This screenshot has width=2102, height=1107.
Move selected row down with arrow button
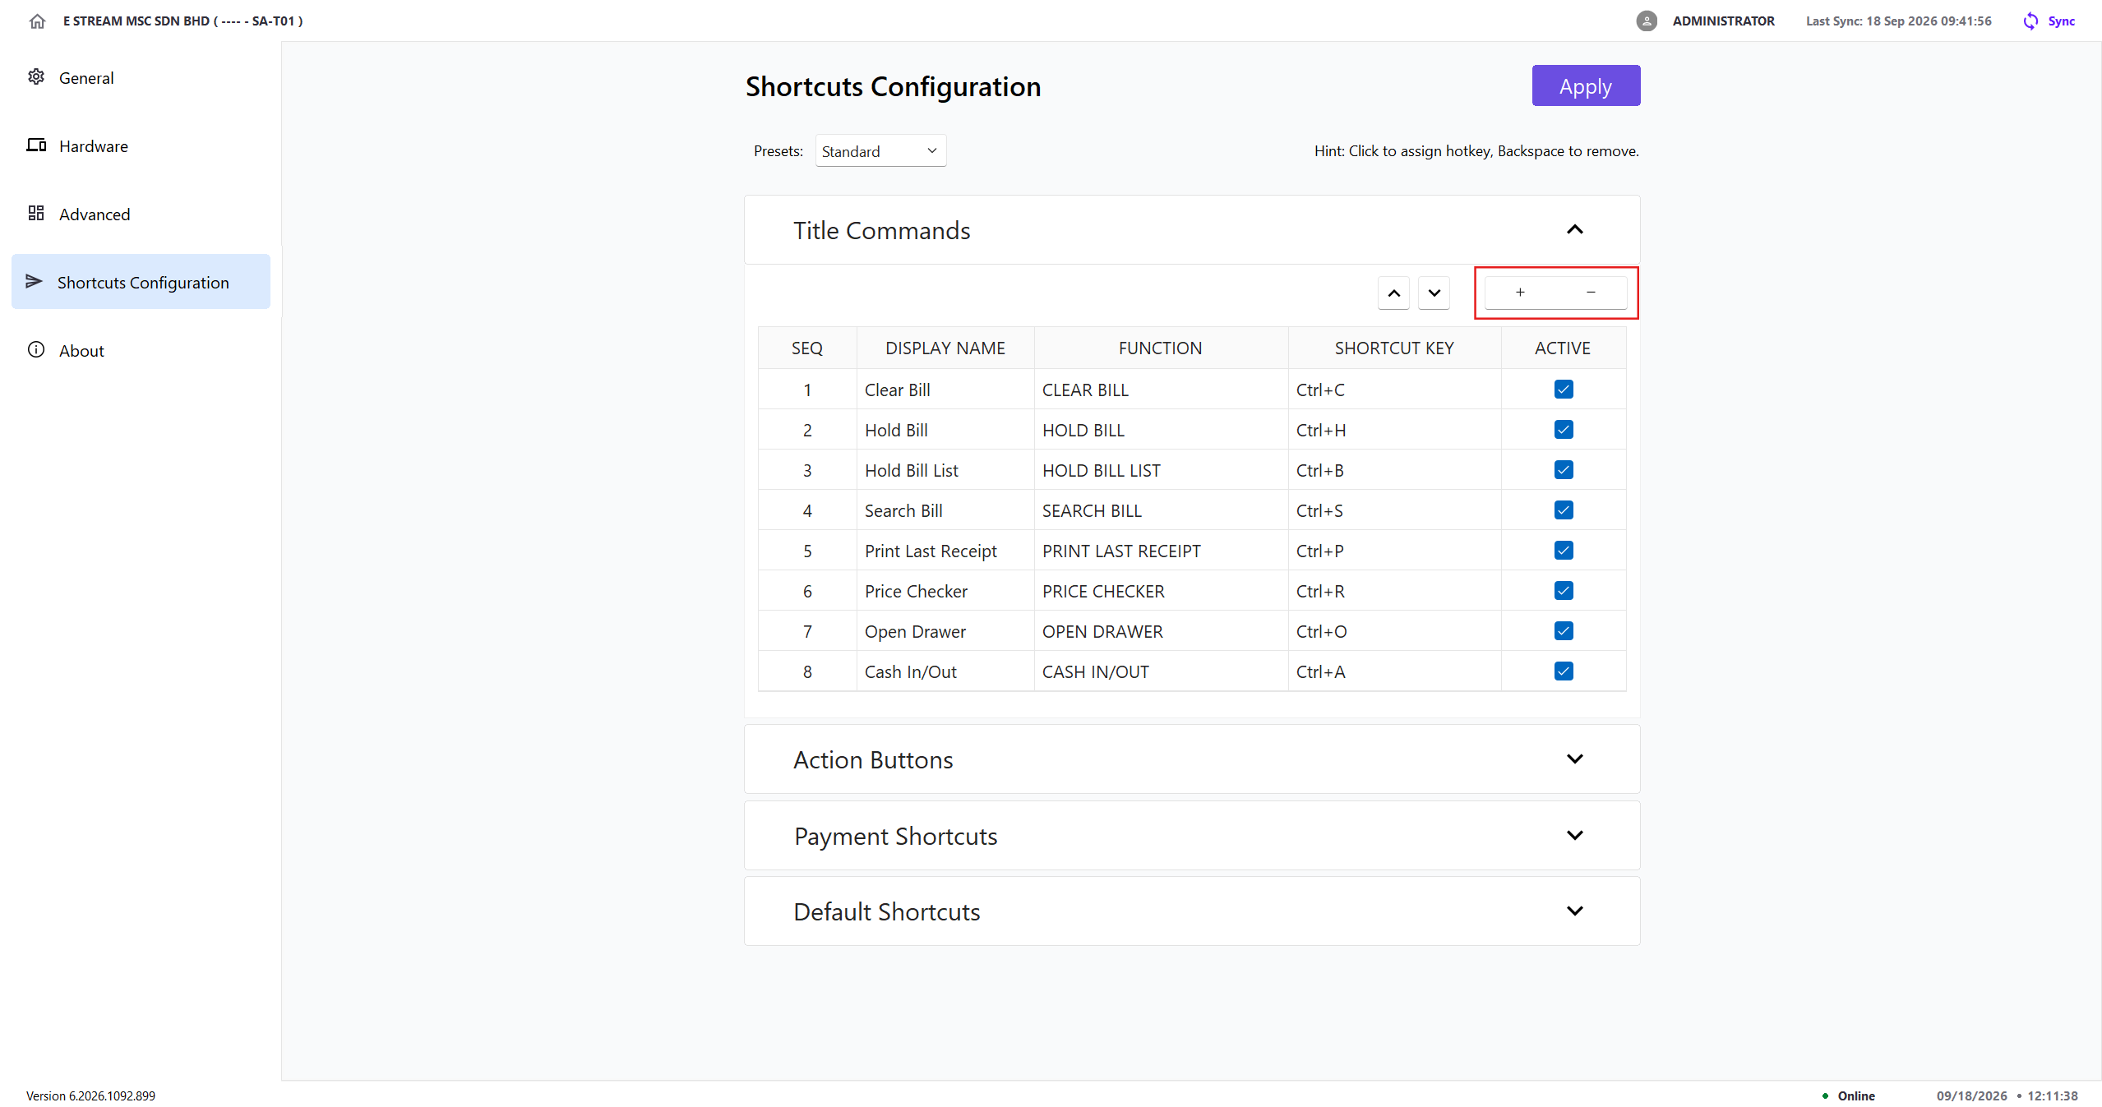click(x=1434, y=293)
